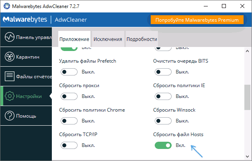Open the Подробности tab

[142, 39]
